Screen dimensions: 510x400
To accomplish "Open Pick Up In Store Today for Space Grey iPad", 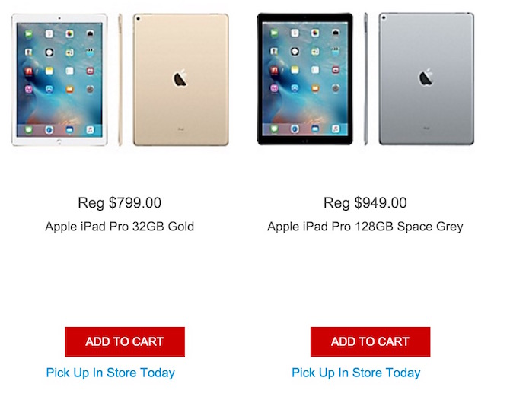I will click(x=355, y=373).
